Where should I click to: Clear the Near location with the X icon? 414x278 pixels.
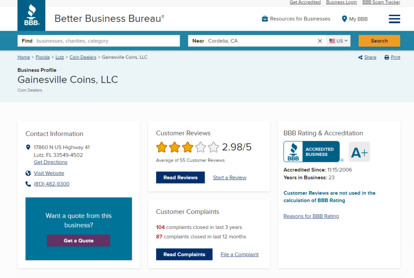[x=320, y=41]
